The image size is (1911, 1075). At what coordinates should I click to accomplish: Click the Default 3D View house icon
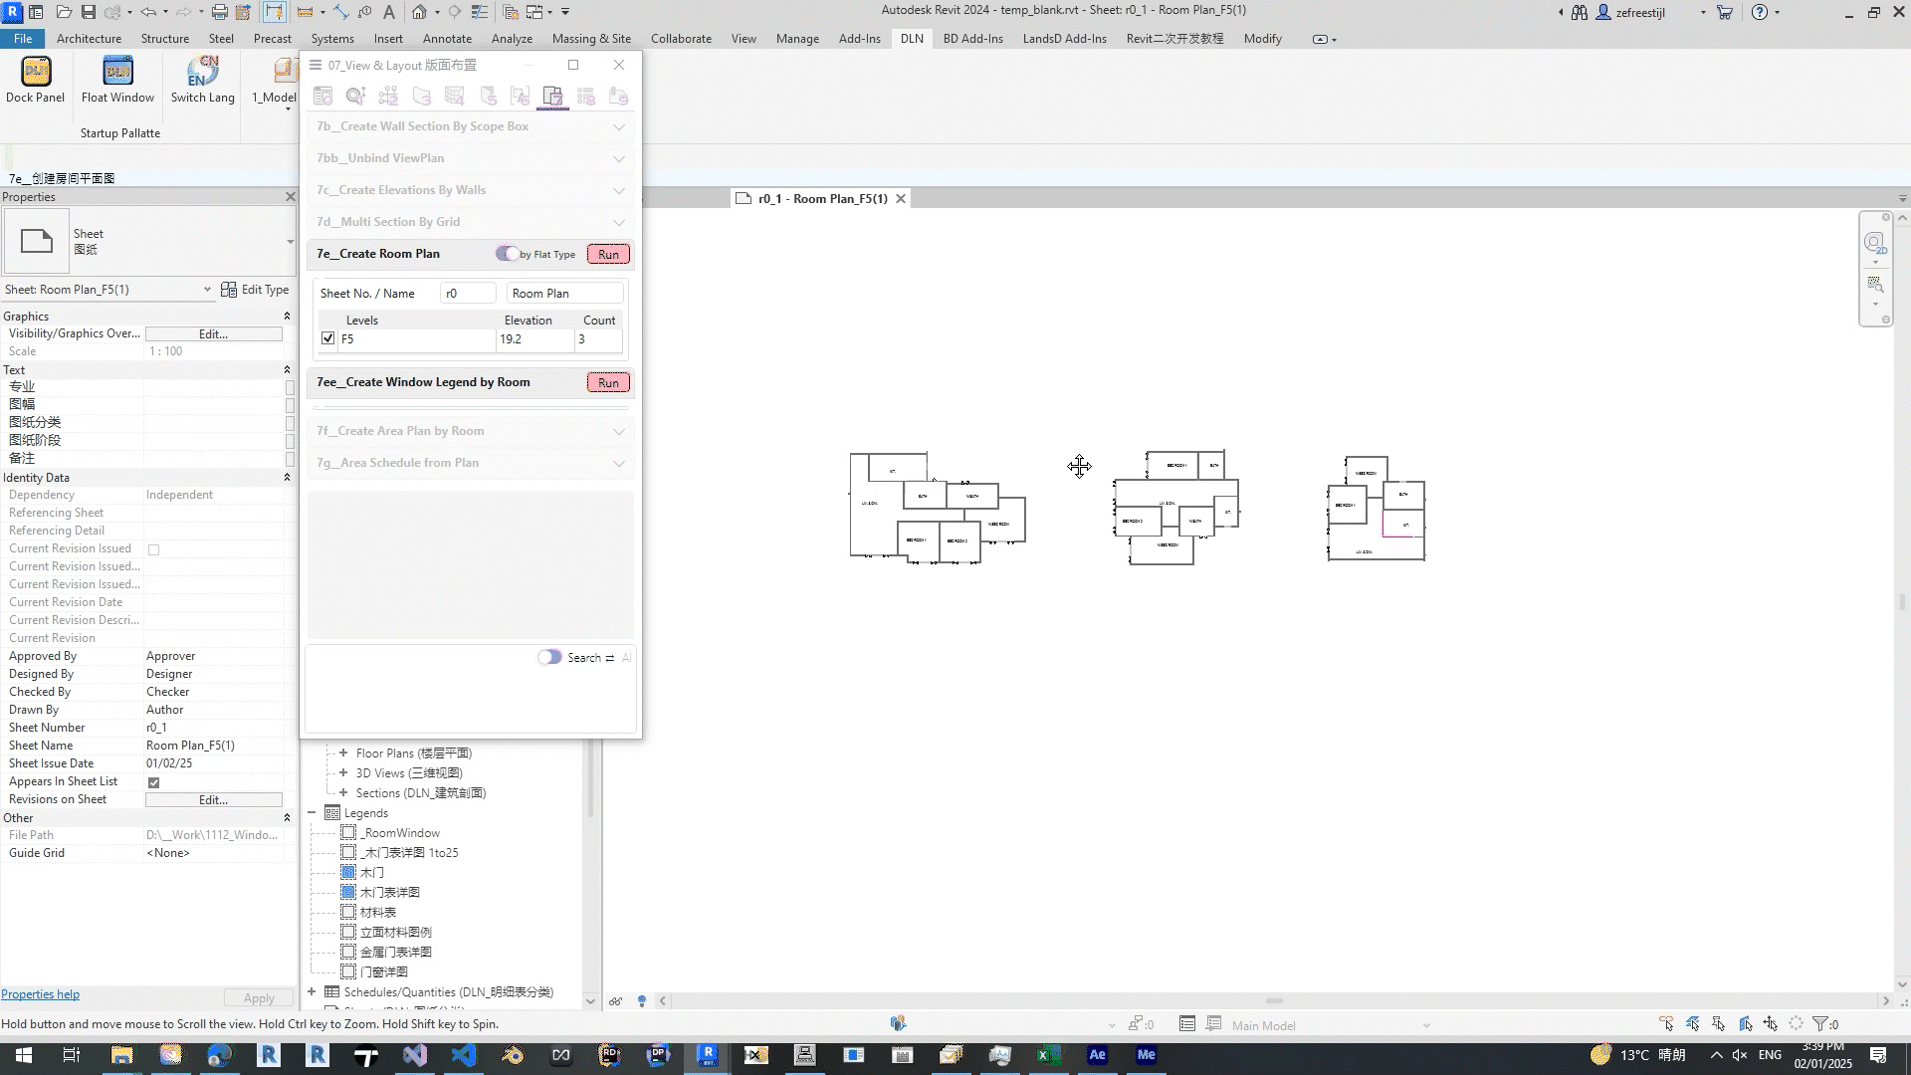coord(419,12)
